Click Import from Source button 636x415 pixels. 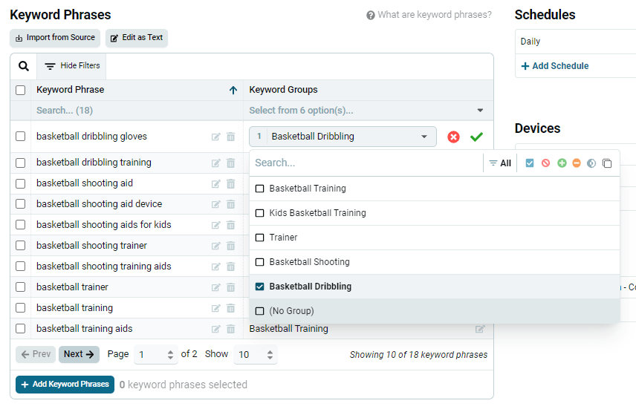(x=55, y=38)
